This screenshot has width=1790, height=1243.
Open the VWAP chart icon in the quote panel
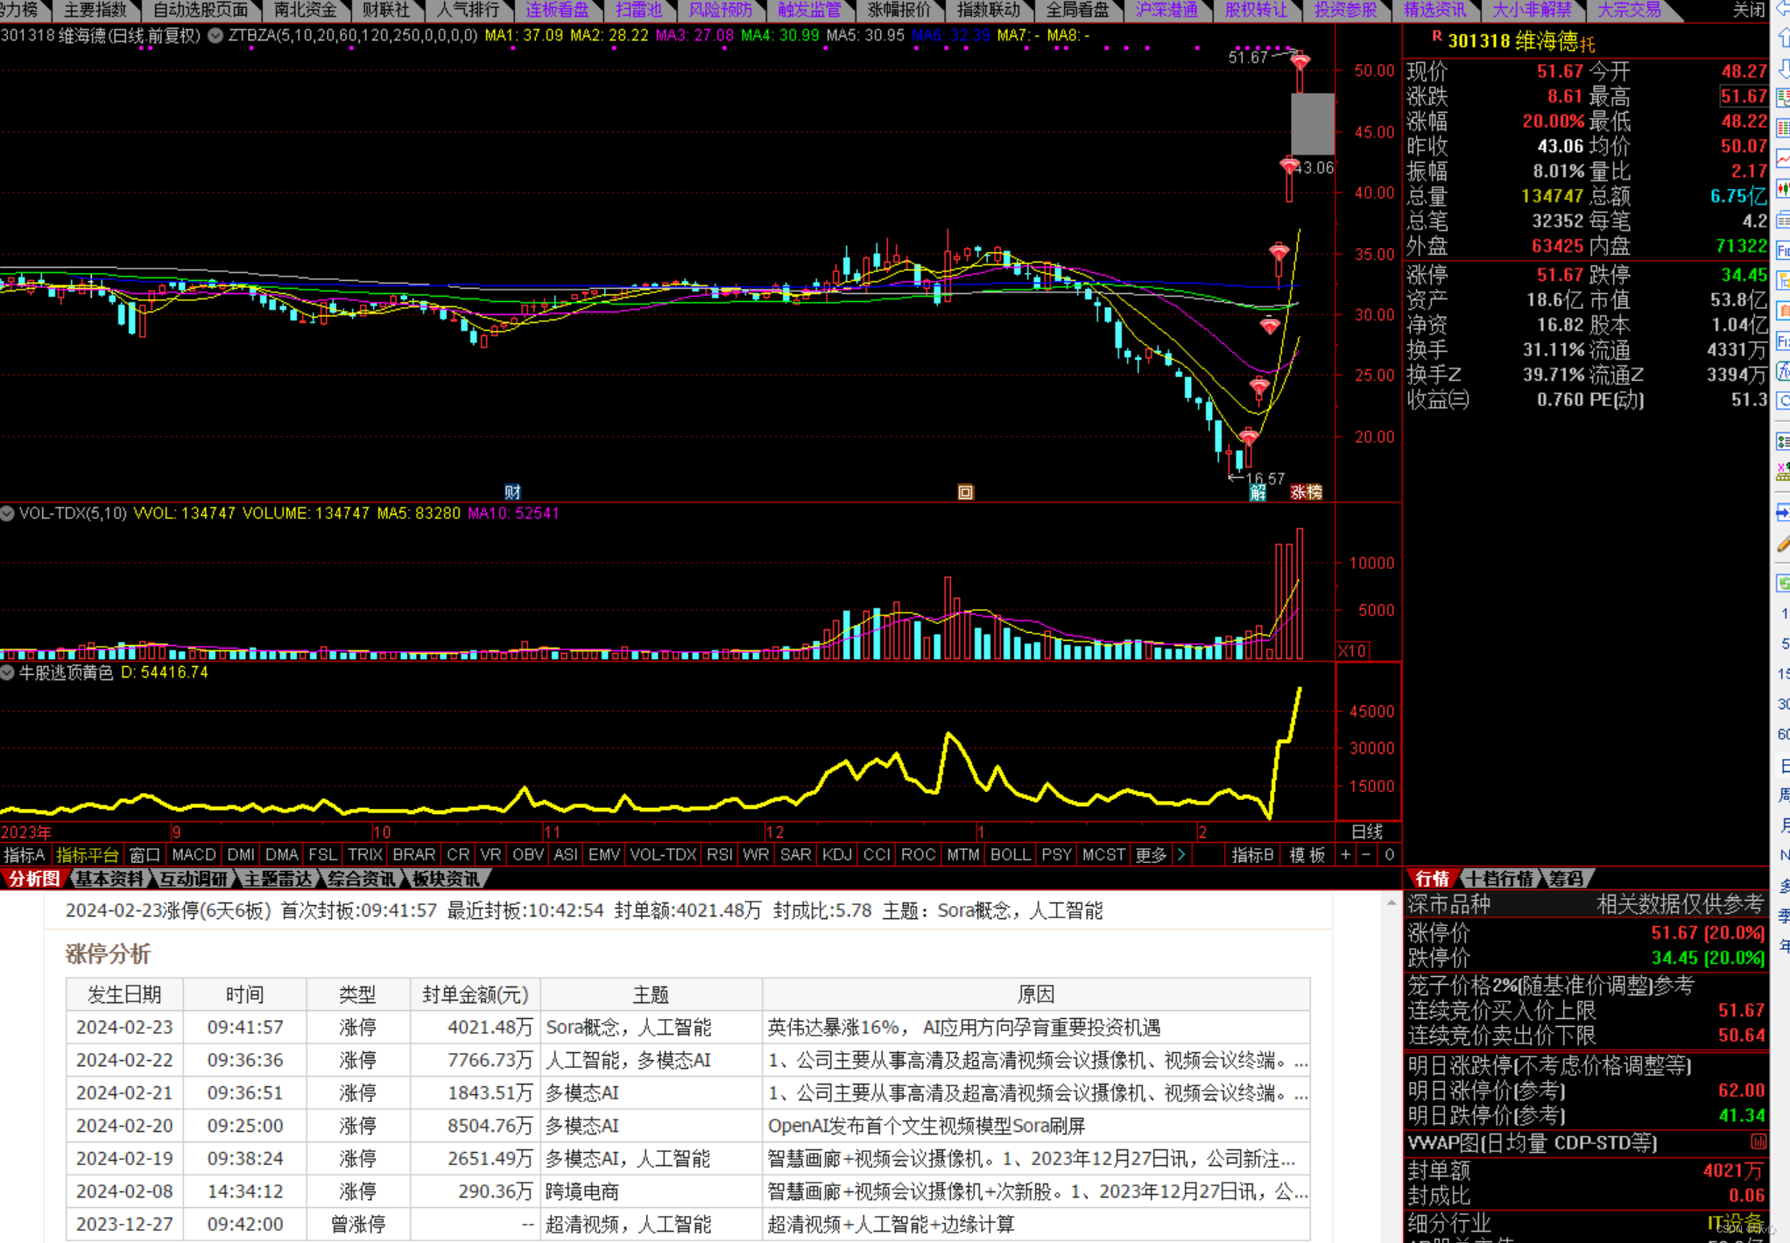(1758, 1142)
